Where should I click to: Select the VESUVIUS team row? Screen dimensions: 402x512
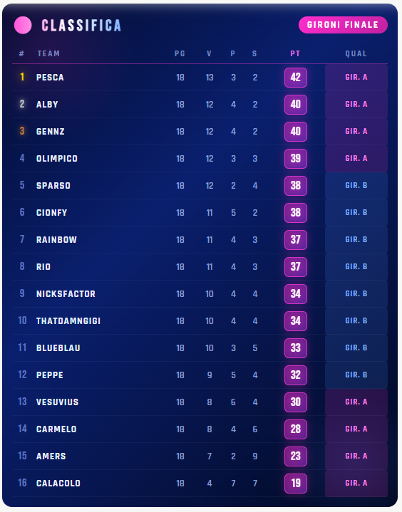(x=200, y=402)
